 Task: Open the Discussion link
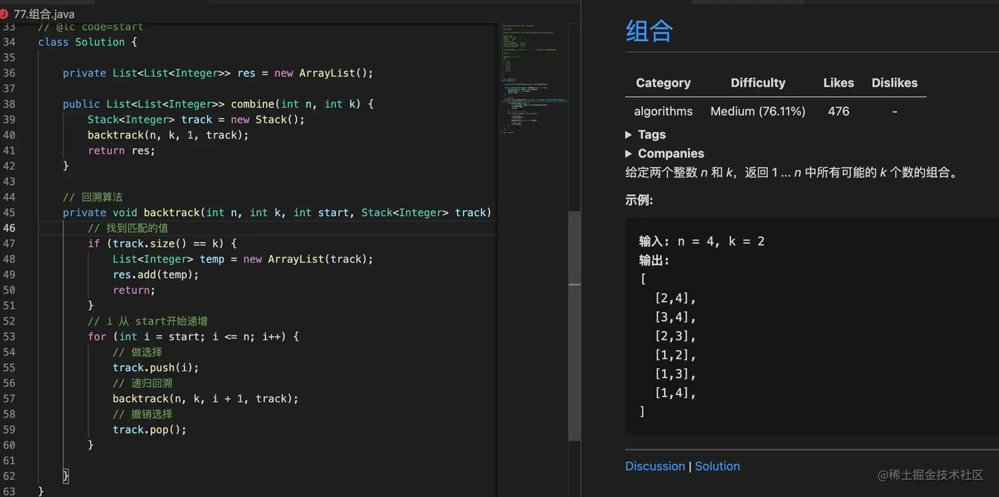click(x=655, y=467)
